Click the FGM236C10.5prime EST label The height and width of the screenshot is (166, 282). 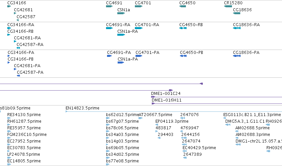click(x=27, y=135)
